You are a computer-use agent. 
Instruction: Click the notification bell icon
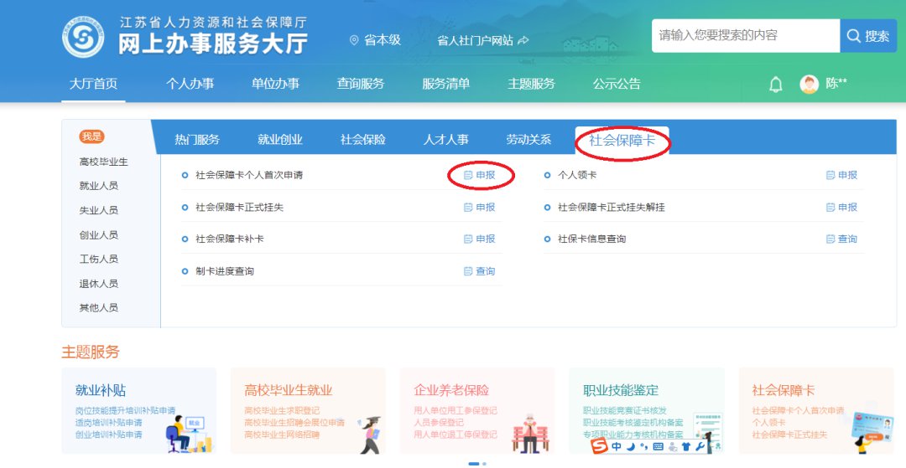point(776,85)
